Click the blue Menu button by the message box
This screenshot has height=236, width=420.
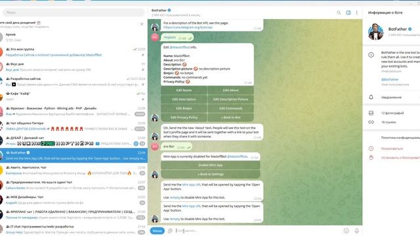coord(157,231)
